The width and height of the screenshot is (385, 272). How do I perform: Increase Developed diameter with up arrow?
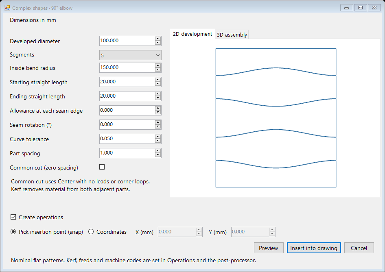tap(158, 39)
